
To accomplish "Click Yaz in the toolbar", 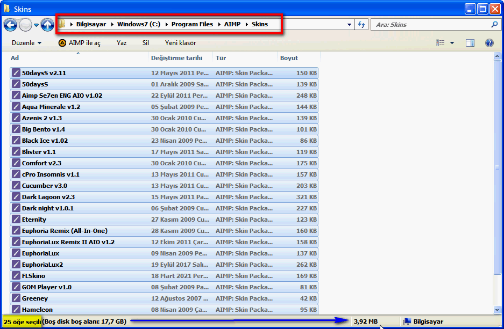I will click(122, 42).
